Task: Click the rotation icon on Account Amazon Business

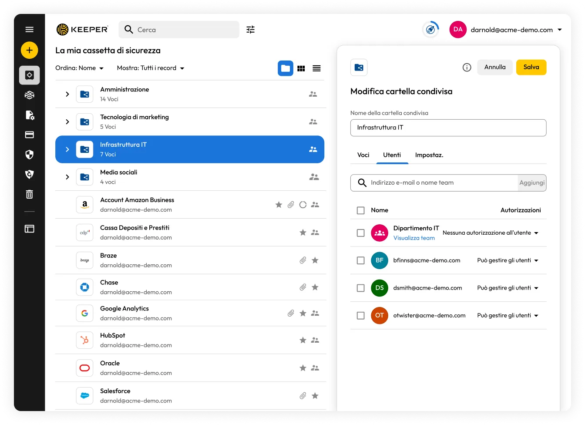Action: tap(303, 205)
